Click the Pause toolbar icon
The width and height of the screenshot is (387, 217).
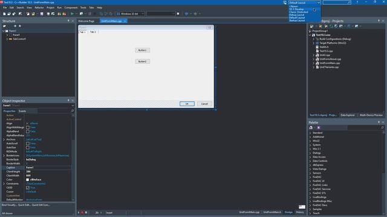89,14
